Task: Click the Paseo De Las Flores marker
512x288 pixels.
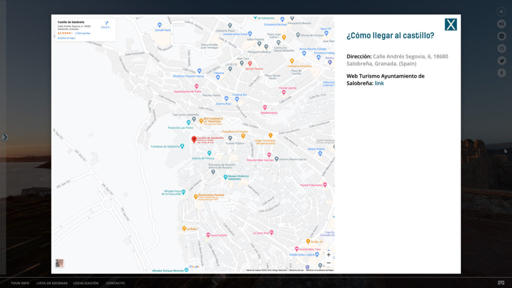Action: pyautogui.click(x=188, y=123)
